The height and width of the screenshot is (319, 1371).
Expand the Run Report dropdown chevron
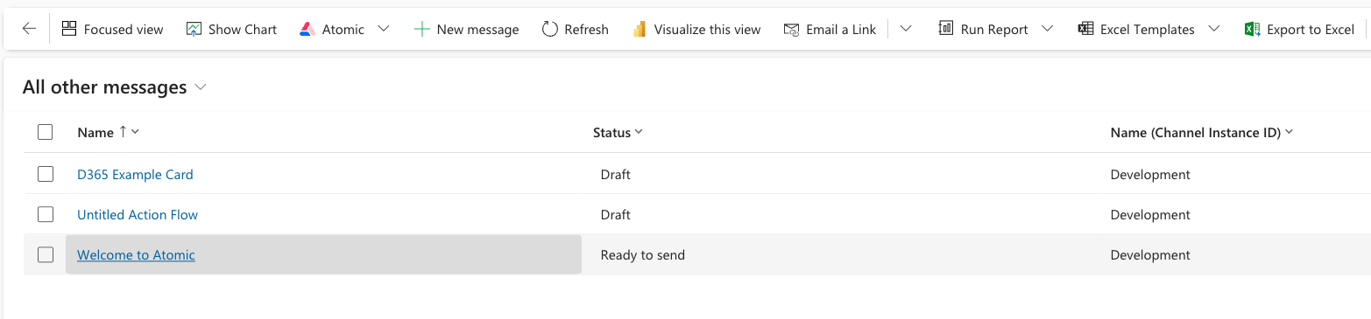[x=1048, y=29]
